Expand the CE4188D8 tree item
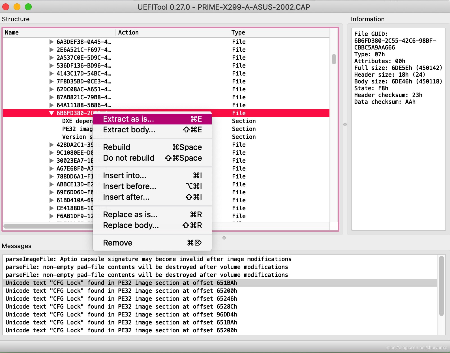This screenshot has width=450, height=353. coord(52,208)
